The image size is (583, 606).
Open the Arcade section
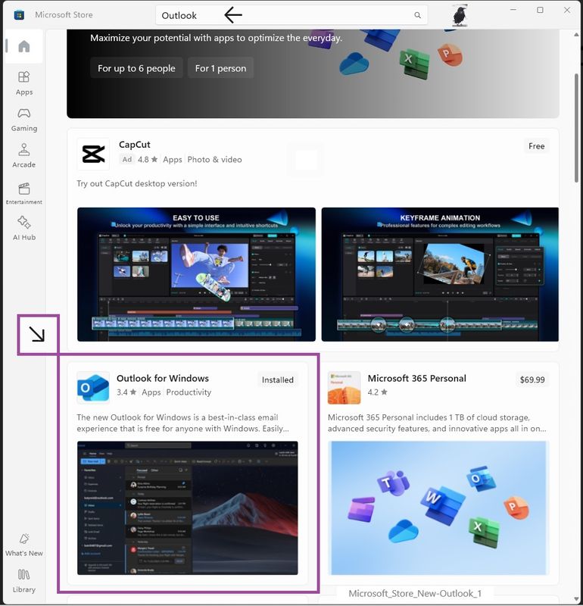[24, 156]
